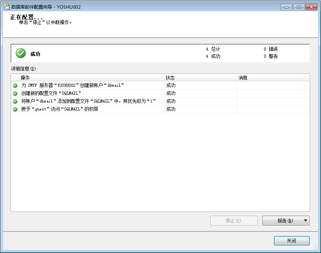The width and height of the screenshot is (321, 253).
Task: Click the 操作 column header
Action: coord(91,78)
